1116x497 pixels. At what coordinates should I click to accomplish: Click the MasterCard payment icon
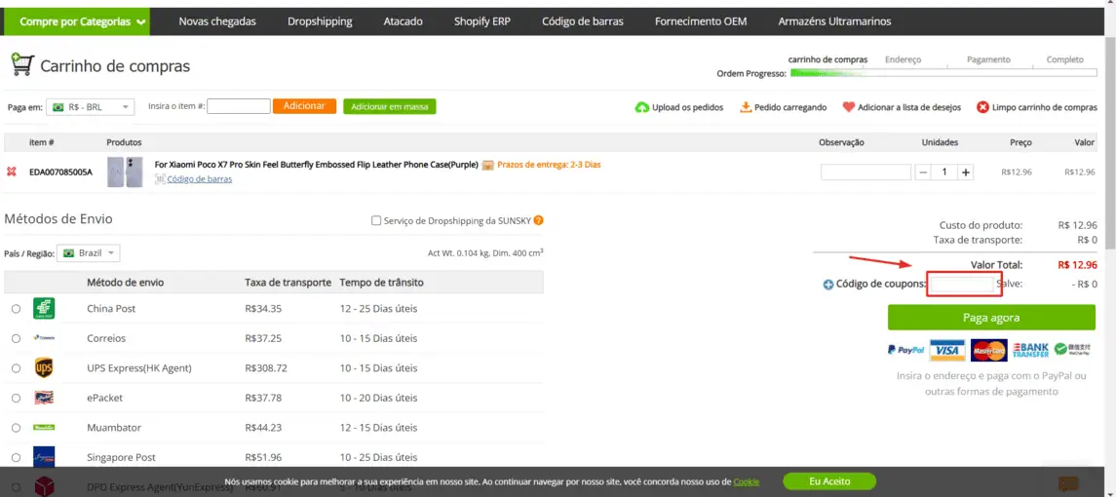click(x=988, y=350)
